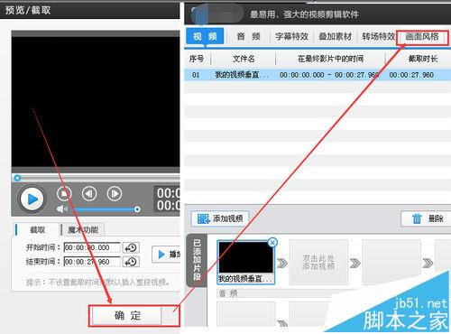Screen dimensions: 451x334
Task: Switch to the 截取 tab
Action: pyautogui.click(x=37, y=230)
